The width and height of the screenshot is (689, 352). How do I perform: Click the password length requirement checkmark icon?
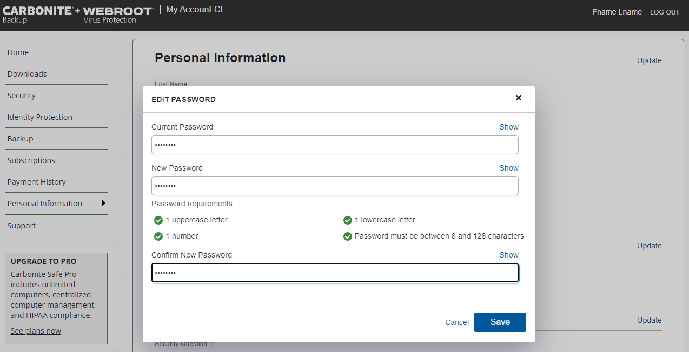click(348, 236)
